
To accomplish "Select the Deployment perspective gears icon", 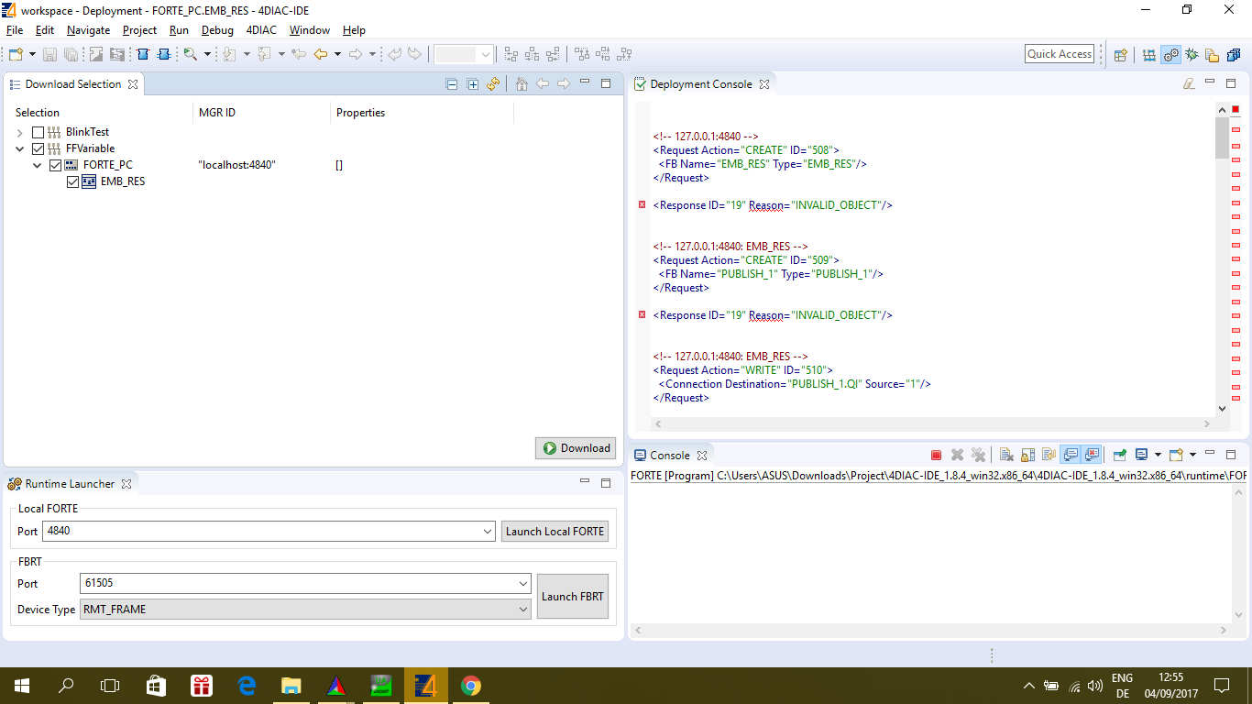I will tap(1170, 55).
